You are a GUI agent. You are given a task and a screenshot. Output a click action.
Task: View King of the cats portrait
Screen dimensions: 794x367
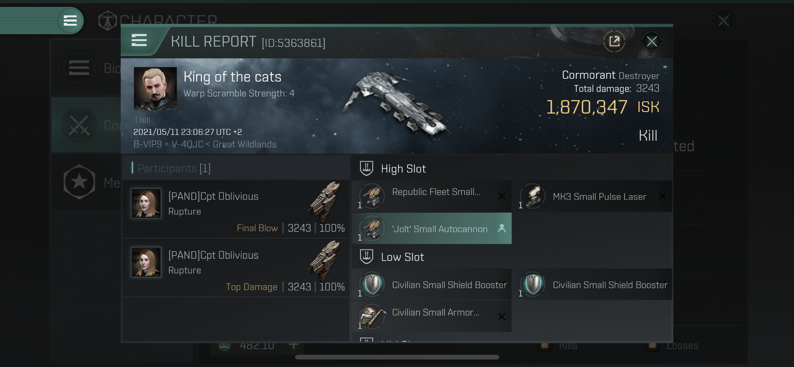[155, 88]
